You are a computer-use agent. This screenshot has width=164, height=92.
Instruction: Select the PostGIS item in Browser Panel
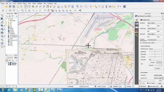click(12, 32)
